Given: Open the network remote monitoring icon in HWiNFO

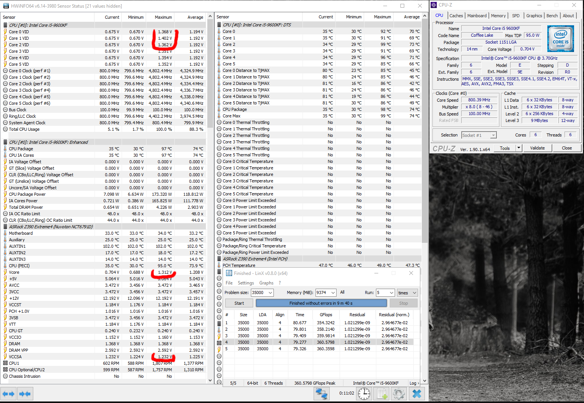Looking at the screenshot, I should [x=322, y=393].
